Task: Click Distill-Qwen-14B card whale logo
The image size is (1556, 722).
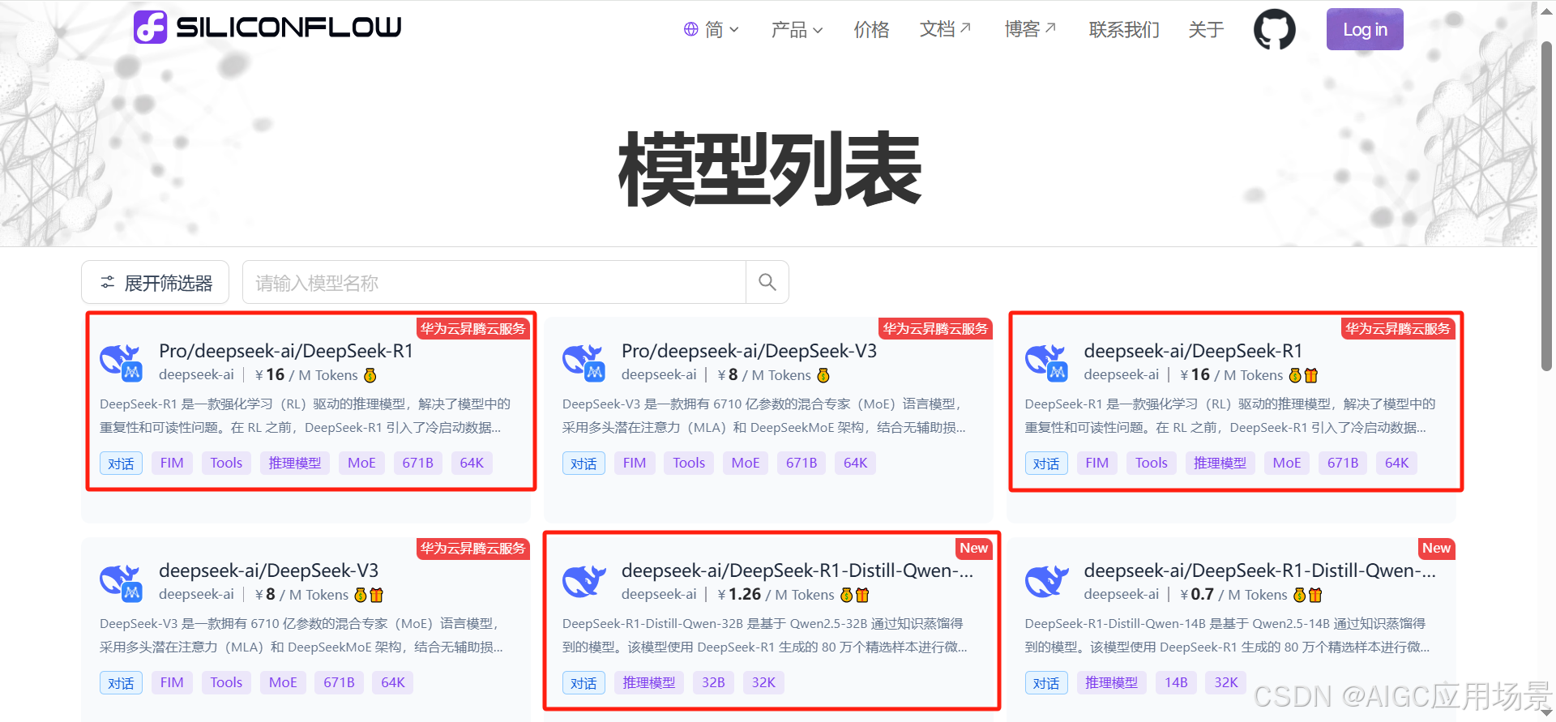Action: (x=1046, y=581)
